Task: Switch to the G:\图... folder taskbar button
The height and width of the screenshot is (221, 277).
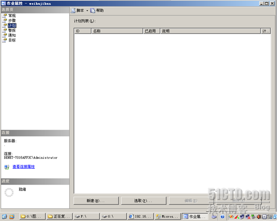Action: point(33,216)
